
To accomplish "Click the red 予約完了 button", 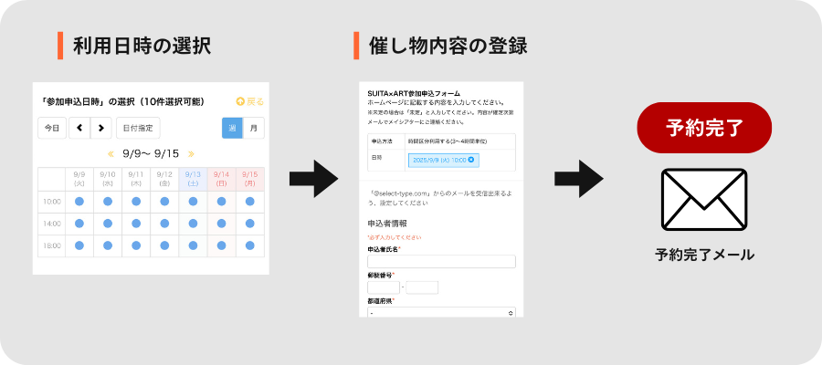I will tap(704, 127).
